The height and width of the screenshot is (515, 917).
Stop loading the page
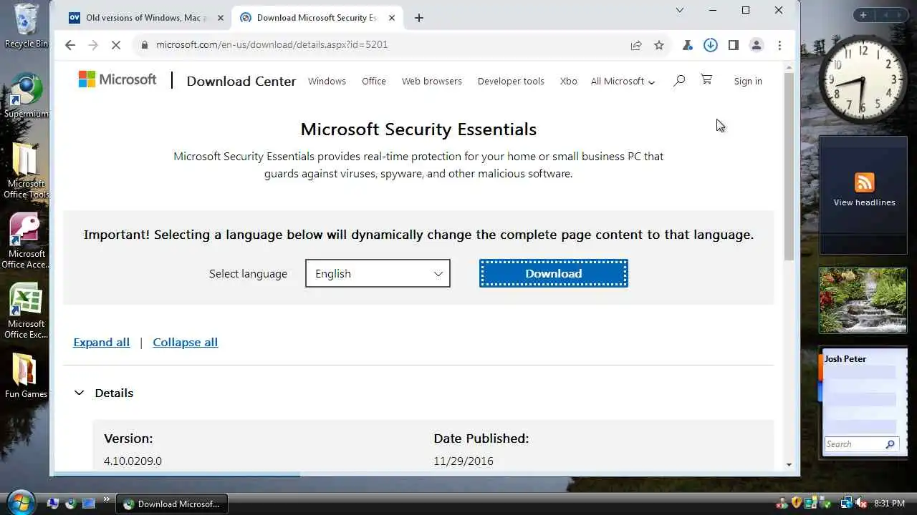click(117, 45)
